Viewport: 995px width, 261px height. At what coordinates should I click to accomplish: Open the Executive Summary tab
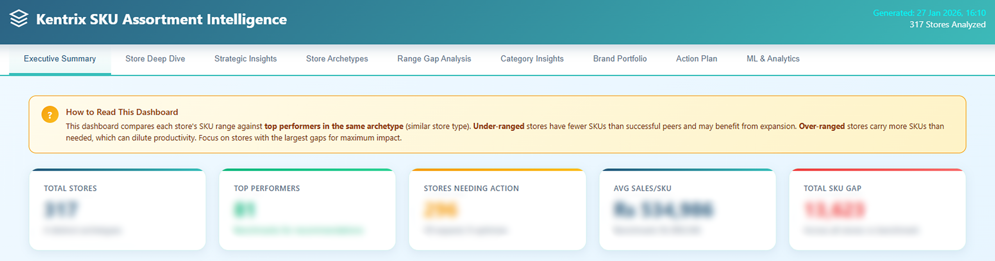point(60,59)
